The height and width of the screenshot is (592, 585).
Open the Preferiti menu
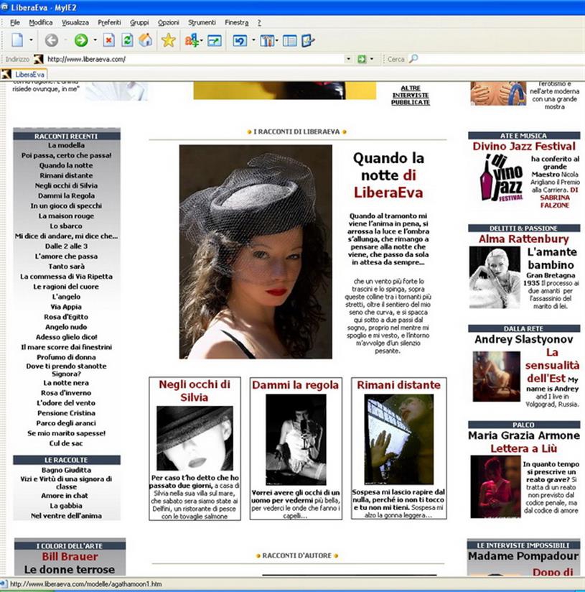(109, 23)
